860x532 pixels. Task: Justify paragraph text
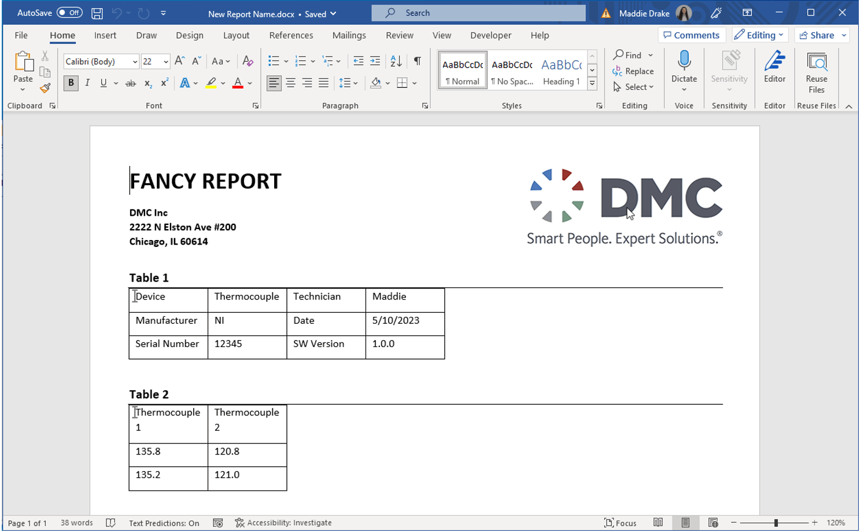323,83
